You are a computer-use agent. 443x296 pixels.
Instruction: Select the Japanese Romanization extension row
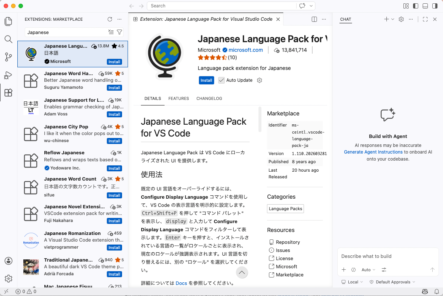tap(72, 240)
